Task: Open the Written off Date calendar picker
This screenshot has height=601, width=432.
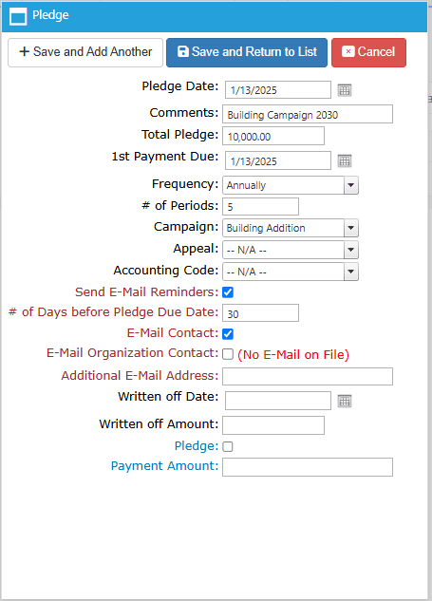Action: [x=345, y=401]
